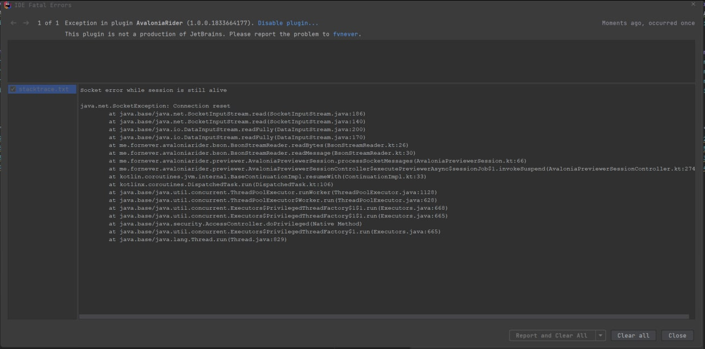Click the 'Moments ago, occurred once' text
This screenshot has width=705, height=349.
(x=648, y=23)
